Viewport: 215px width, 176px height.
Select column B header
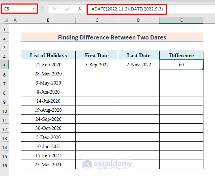(48, 20)
